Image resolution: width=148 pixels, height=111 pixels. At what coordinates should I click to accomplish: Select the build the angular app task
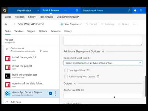(x=31, y=76)
